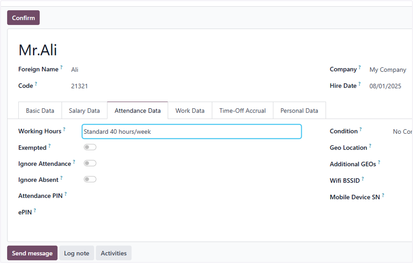This screenshot has height=263, width=413.
Task: Toggle the Ignore Attendance switch
Action: click(90, 163)
